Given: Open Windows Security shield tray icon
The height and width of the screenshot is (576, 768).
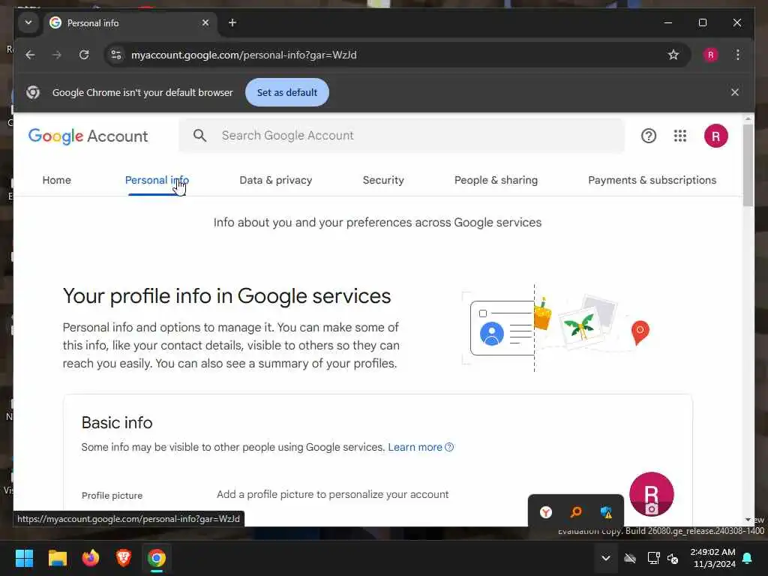Looking at the screenshot, I should coord(606,512).
